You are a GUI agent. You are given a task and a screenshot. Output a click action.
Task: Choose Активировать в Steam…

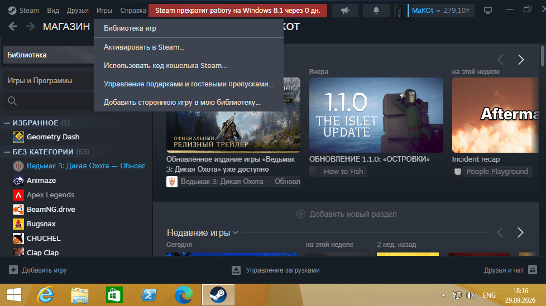(x=188, y=47)
